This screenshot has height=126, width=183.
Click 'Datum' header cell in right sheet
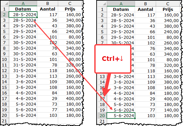(121, 9)
